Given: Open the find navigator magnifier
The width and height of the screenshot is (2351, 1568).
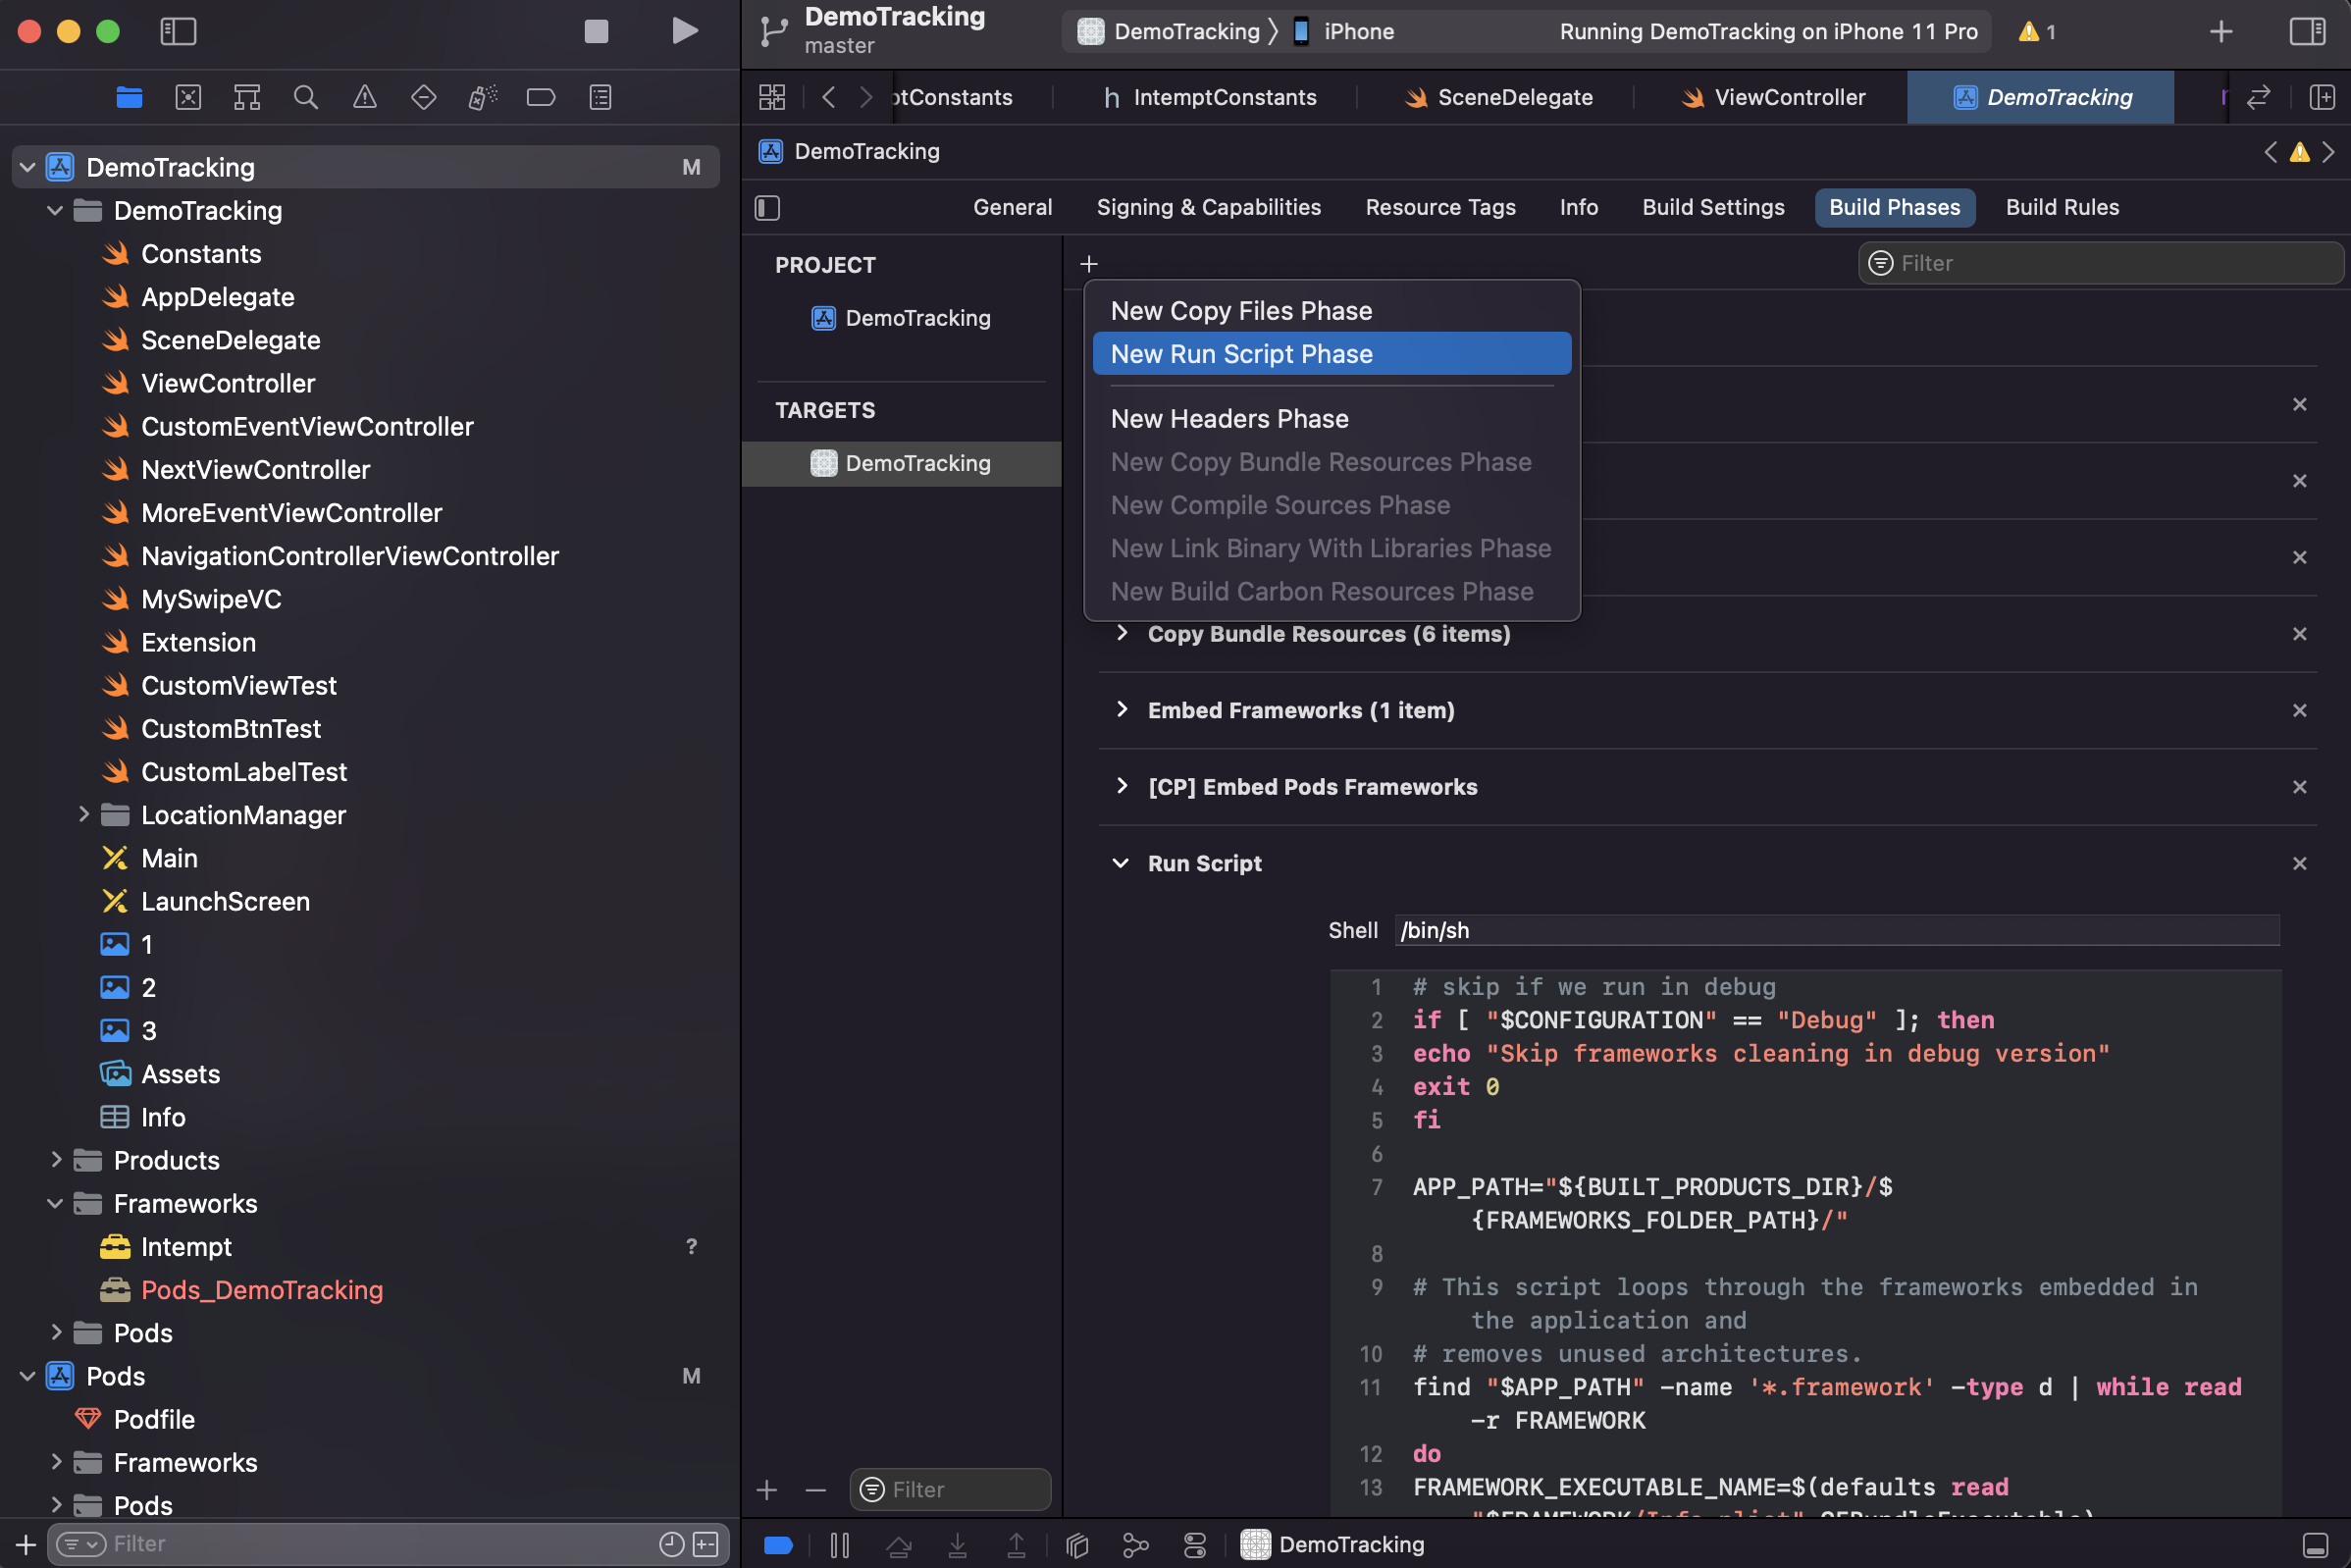Looking at the screenshot, I should [306, 97].
